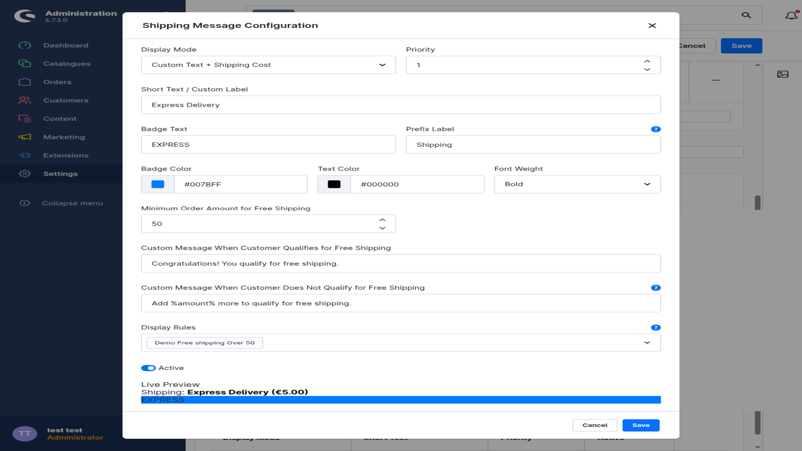Click the Content sidebar icon

coord(25,119)
